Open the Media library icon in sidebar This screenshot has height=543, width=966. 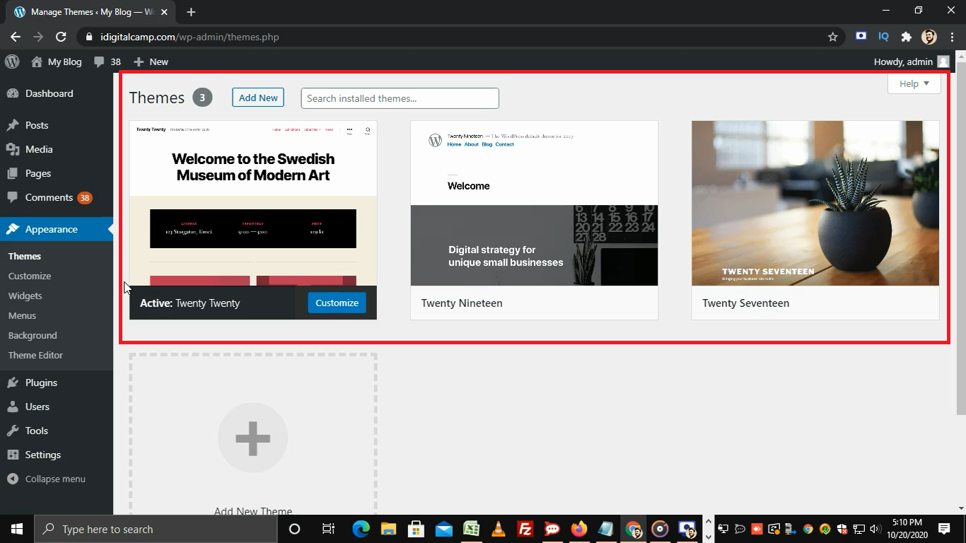(13, 149)
